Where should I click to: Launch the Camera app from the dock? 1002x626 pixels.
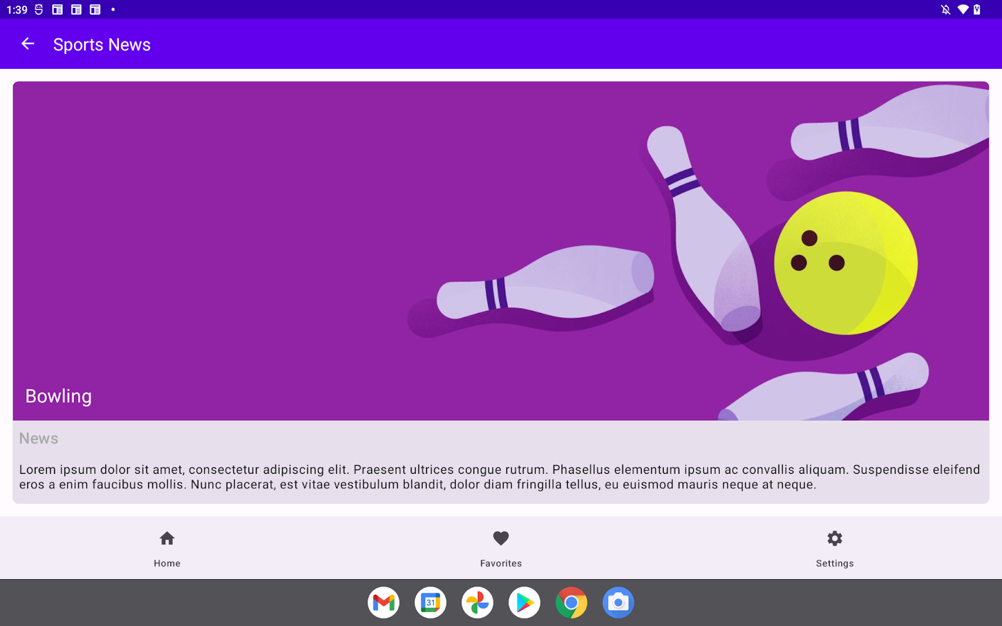click(x=618, y=602)
